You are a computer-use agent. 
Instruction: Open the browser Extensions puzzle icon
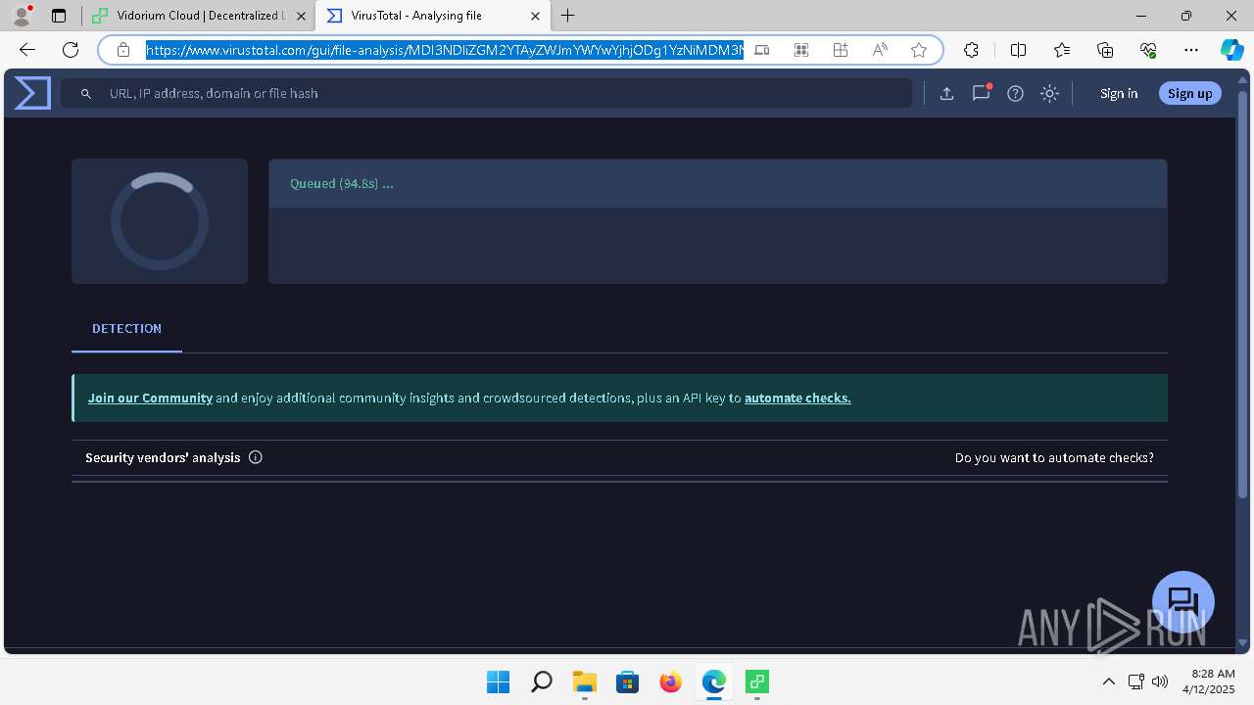[x=971, y=50]
